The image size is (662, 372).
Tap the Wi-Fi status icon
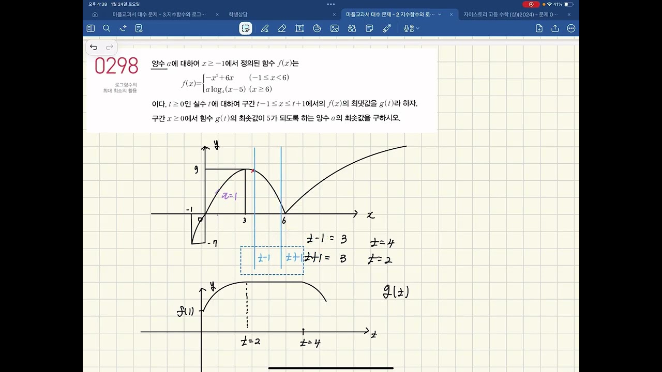(549, 4)
